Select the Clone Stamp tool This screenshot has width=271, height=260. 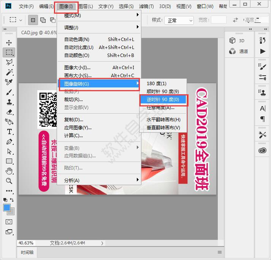(9, 102)
